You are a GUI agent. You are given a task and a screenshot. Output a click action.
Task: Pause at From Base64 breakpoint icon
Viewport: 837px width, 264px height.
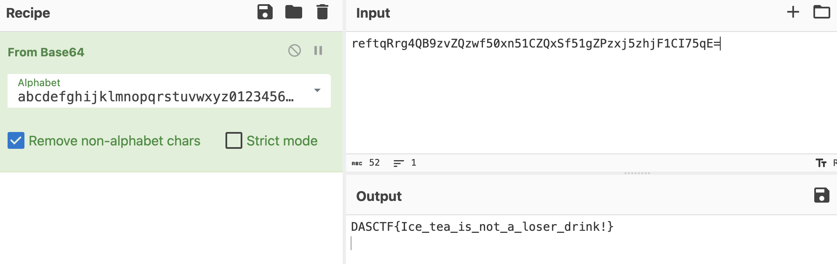pyautogui.click(x=318, y=51)
